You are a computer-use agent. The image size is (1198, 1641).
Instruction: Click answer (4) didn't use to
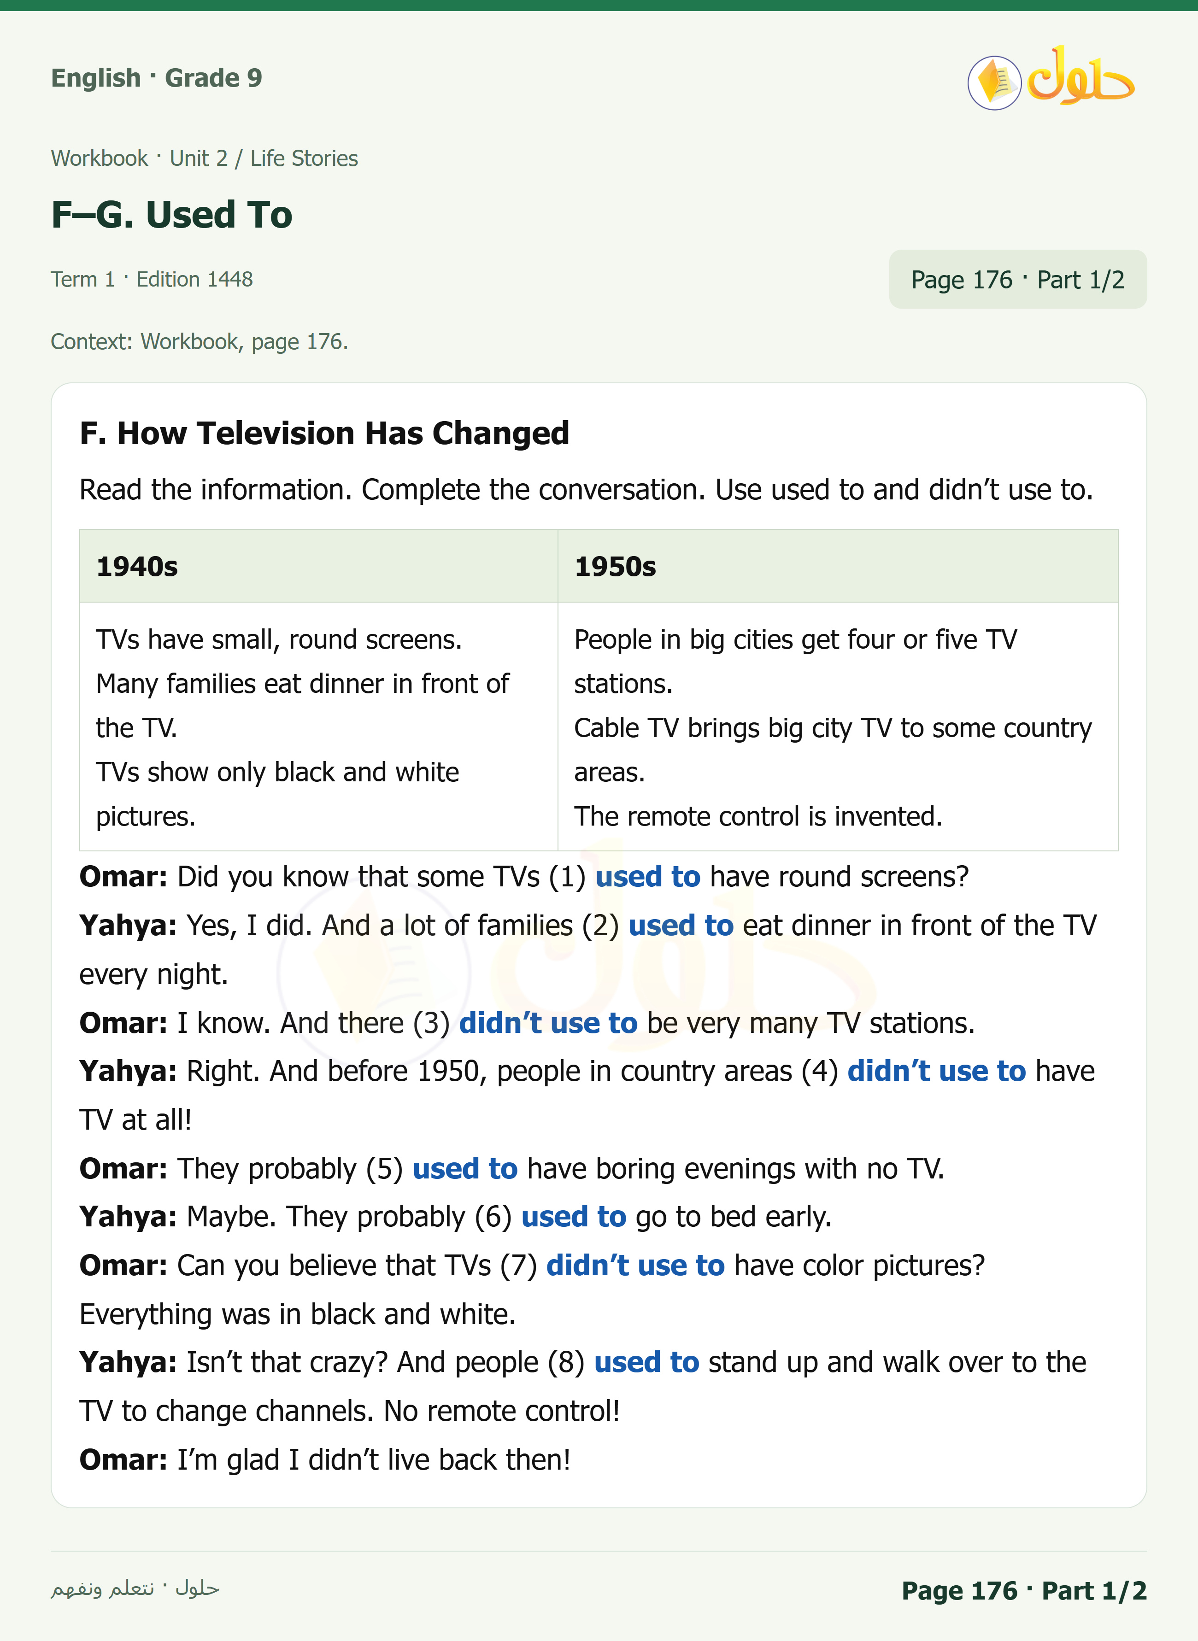point(936,1071)
